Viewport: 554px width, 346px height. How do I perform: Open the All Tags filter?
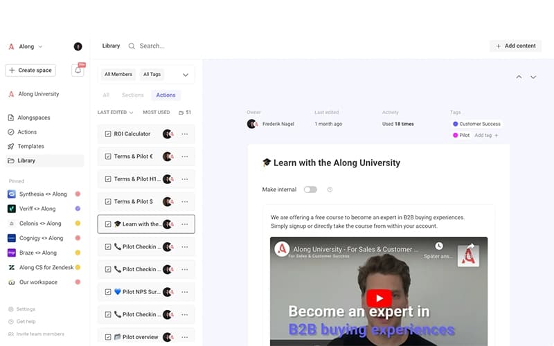pyautogui.click(x=152, y=74)
